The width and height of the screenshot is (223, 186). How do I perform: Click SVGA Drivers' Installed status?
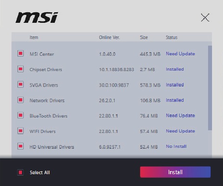point(175,85)
